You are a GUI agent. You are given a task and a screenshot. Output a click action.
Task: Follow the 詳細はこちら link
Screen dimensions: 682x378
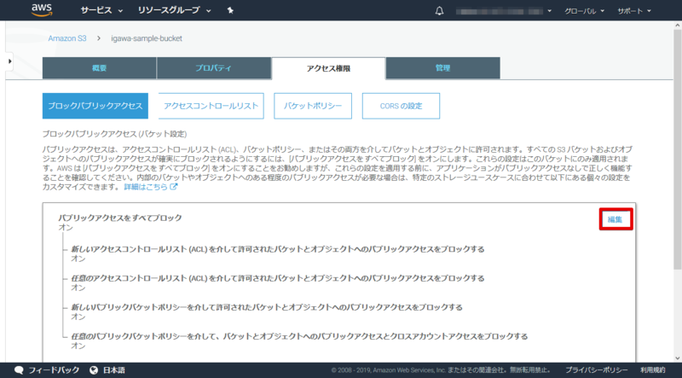(x=151, y=187)
